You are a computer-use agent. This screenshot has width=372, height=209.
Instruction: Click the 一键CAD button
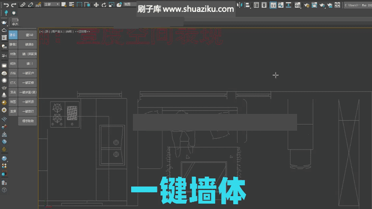point(28,35)
